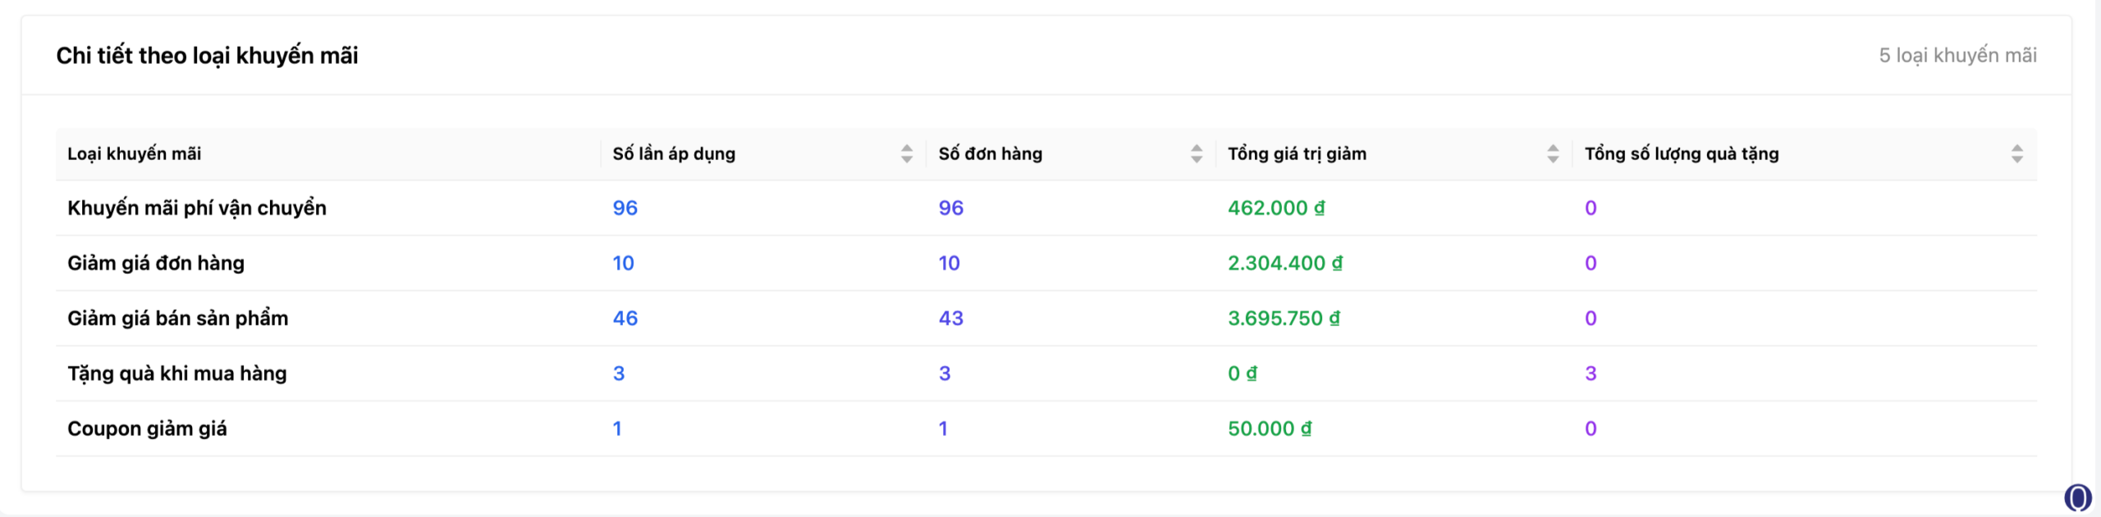This screenshot has width=2101, height=517.
Task: Sort by Số lần áp dụng arrows
Action: point(906,154)
